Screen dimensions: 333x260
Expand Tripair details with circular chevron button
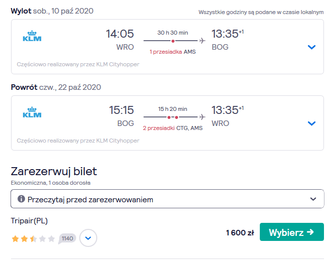tap(88, 238)
